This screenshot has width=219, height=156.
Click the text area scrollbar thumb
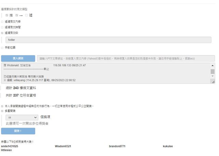coord(212,71)
